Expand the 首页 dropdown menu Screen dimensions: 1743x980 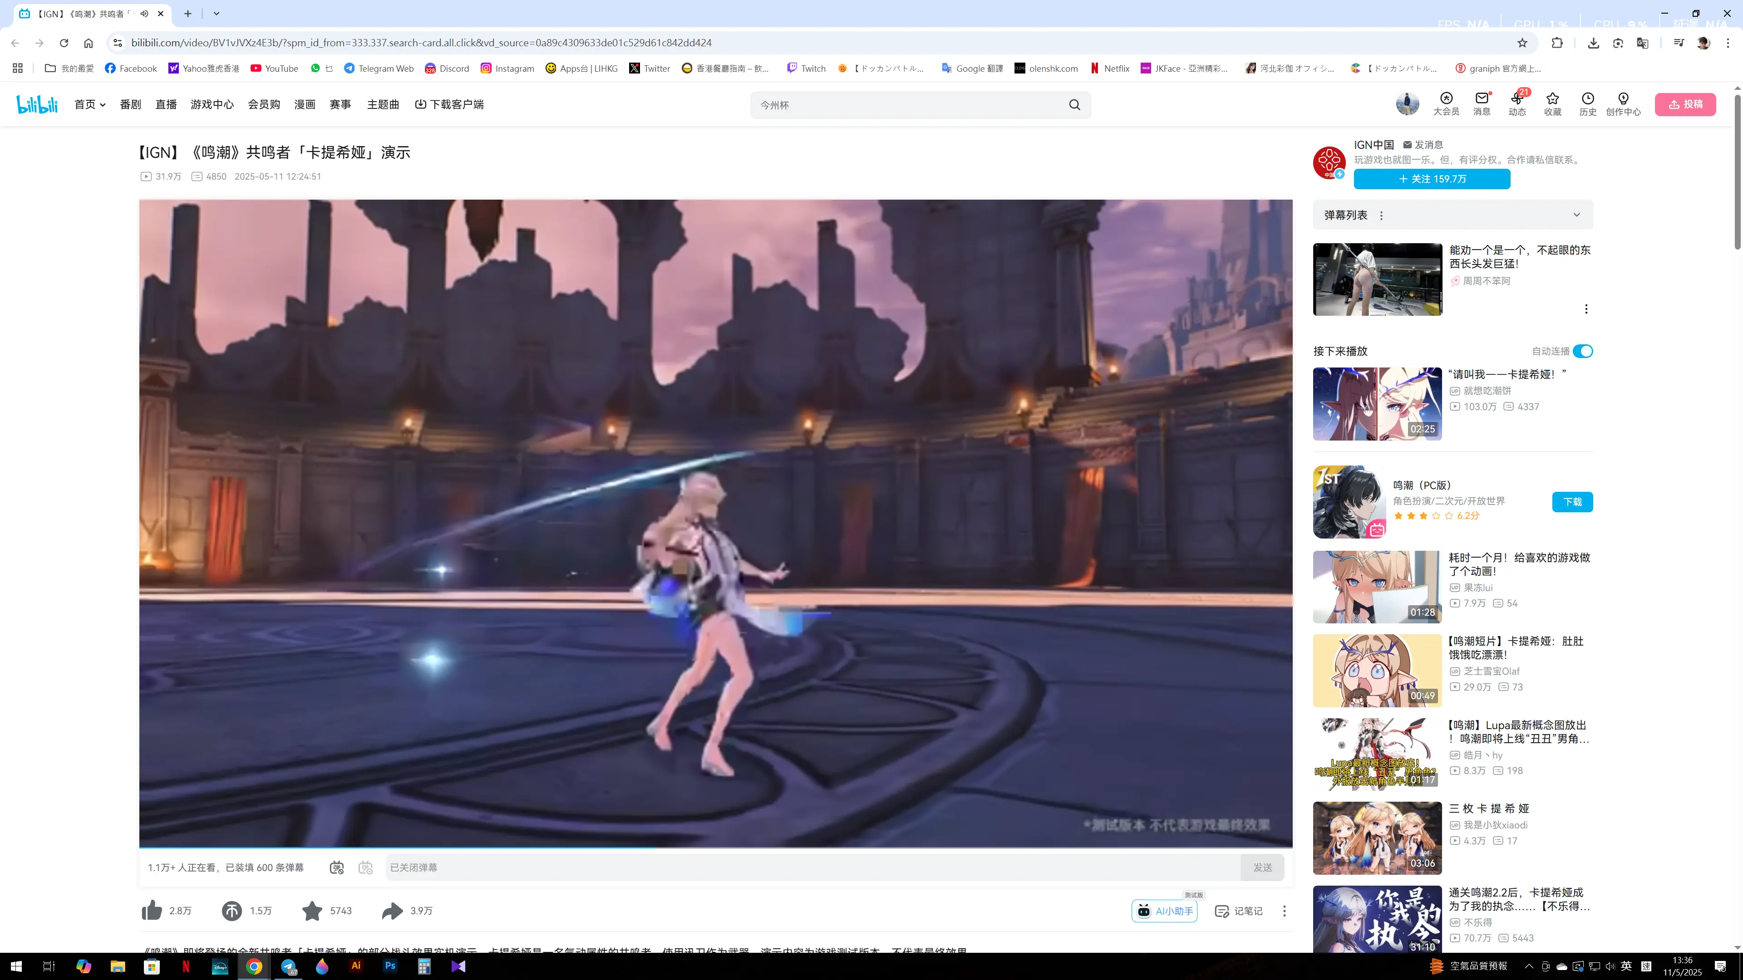(x=90, y=104)
